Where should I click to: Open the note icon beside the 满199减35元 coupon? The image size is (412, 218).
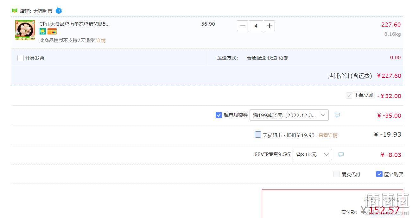(338, 115)
